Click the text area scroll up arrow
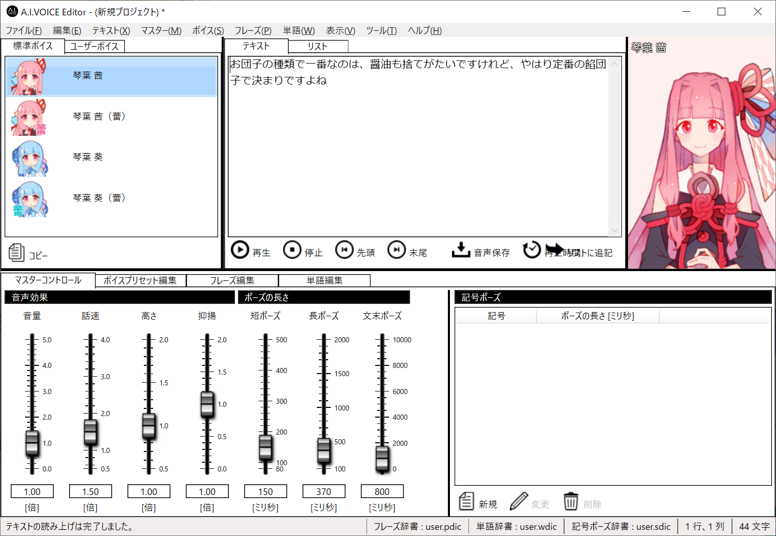 (x=615, y=64)
